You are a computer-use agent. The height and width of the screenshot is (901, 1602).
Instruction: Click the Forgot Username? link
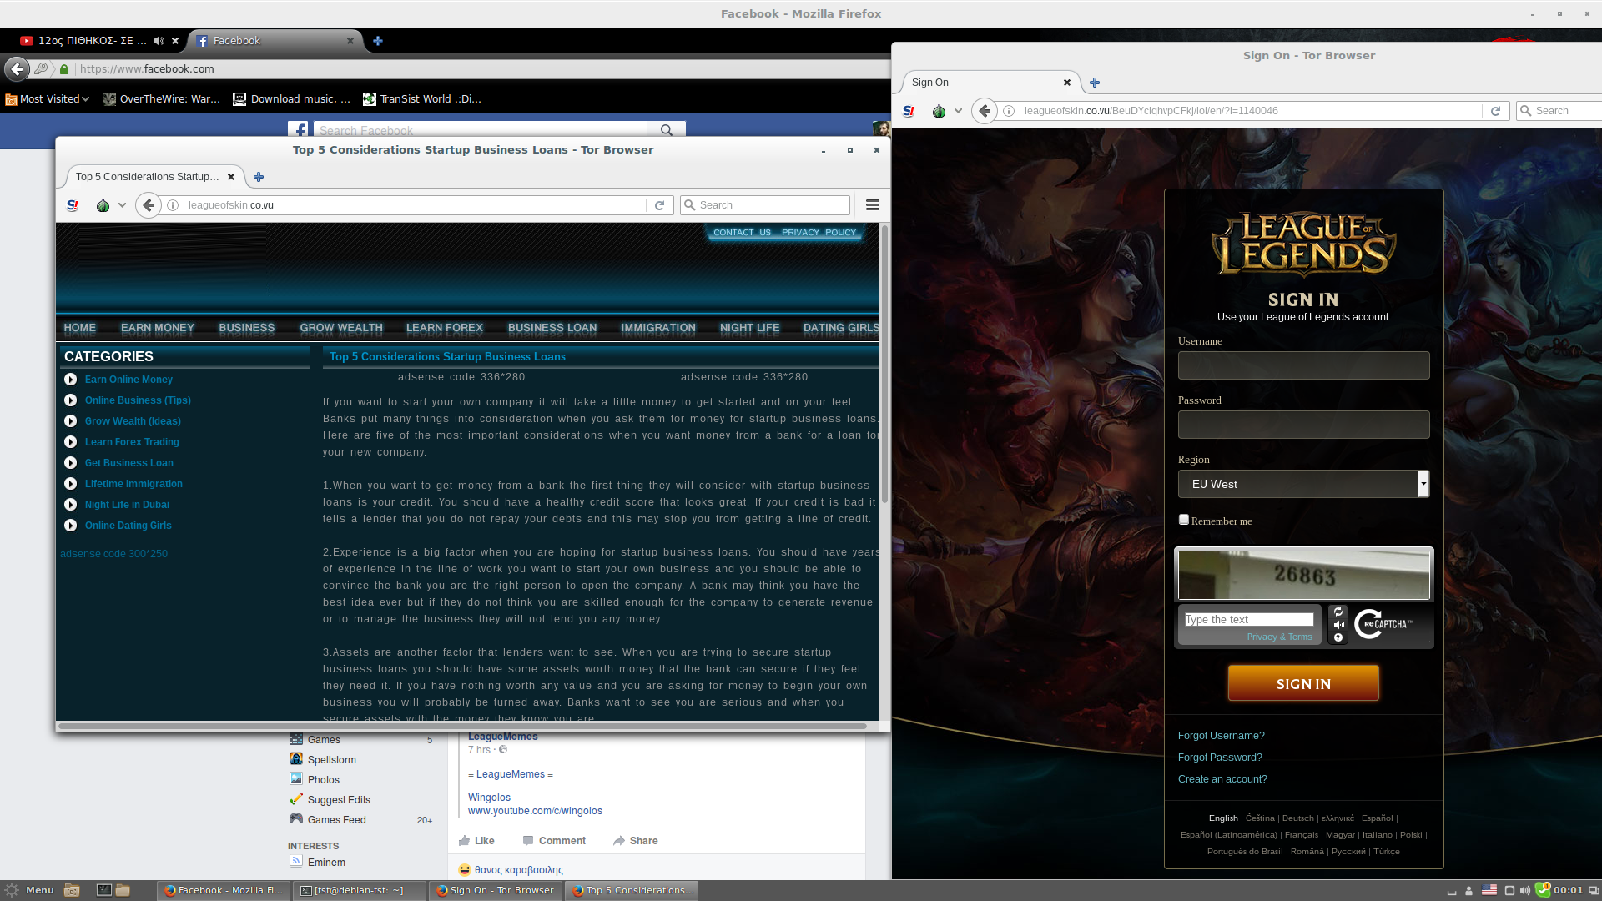(1222, 736)
